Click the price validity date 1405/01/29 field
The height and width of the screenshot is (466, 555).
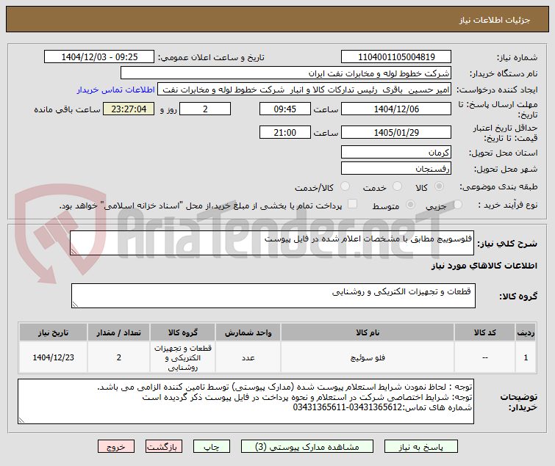pos(396,132)
